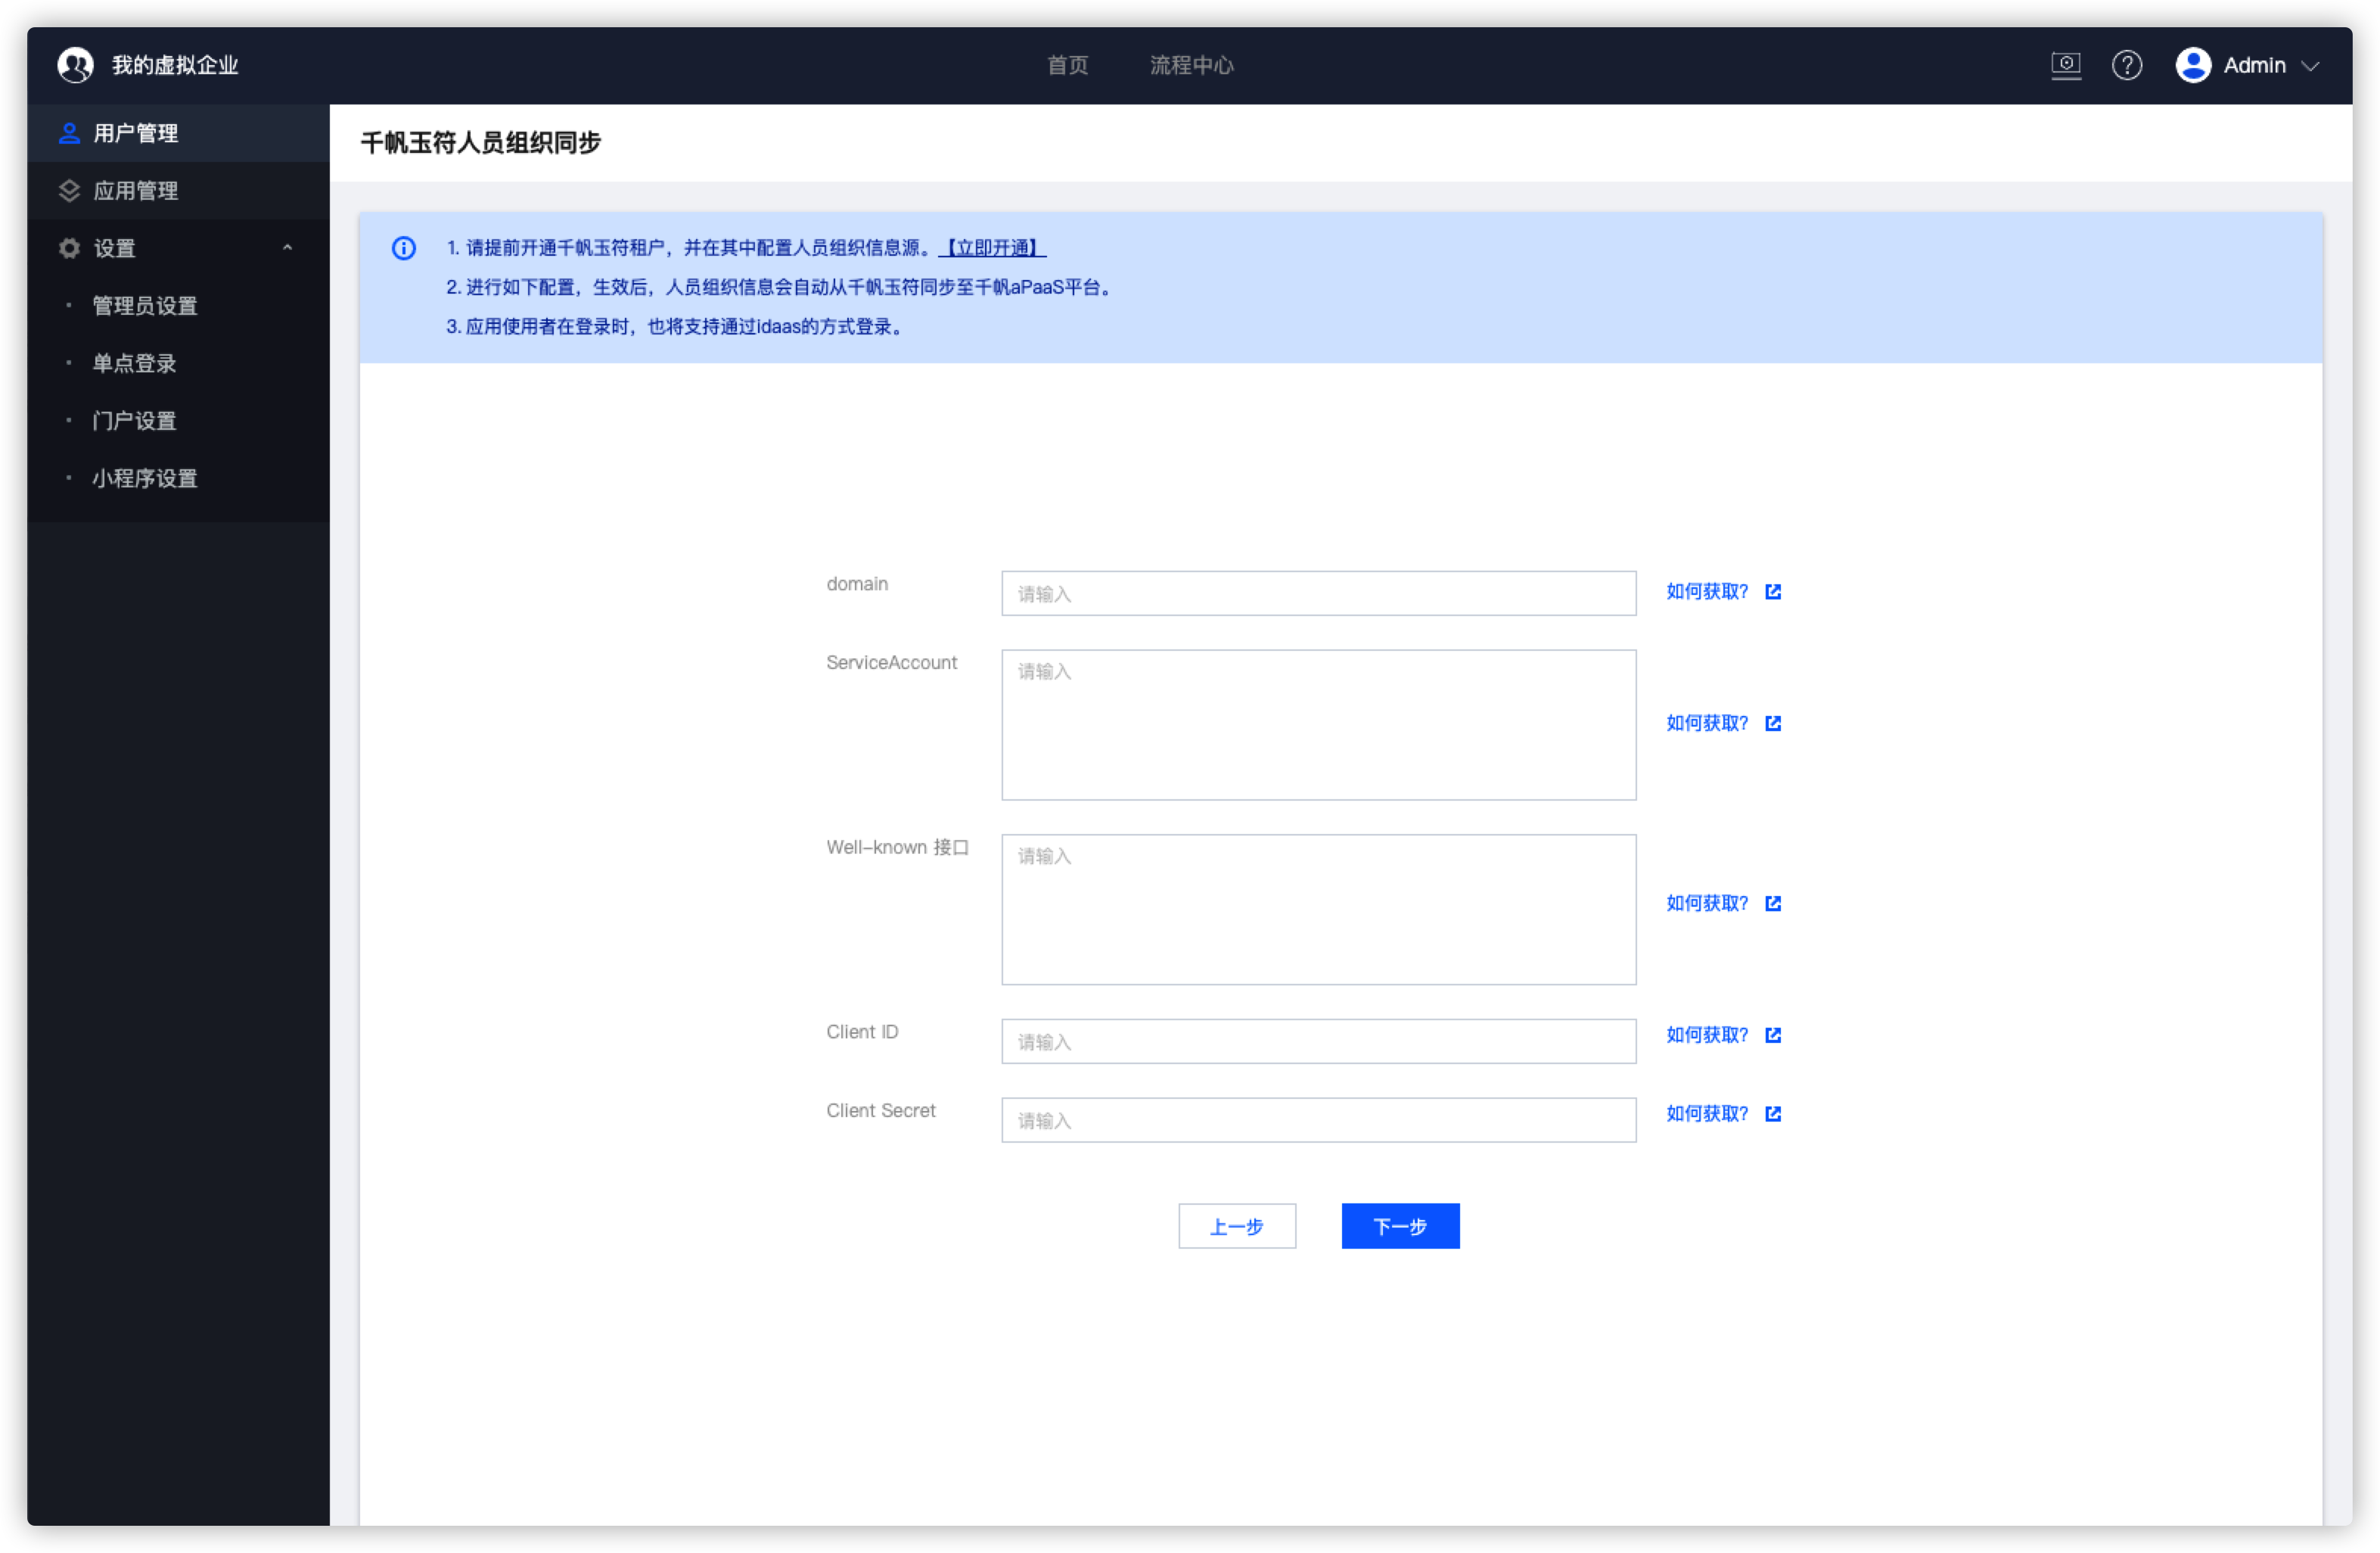Click the 上一步 button
Viewport: 2380px width, 1553px height.
1236,1226
